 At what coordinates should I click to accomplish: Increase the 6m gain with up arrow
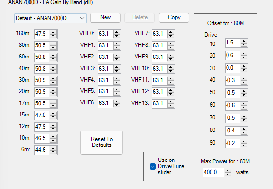53,148
